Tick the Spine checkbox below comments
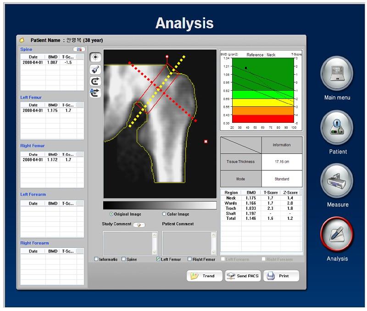This screenshot has height=311, width=367. [x=123, y=259]
